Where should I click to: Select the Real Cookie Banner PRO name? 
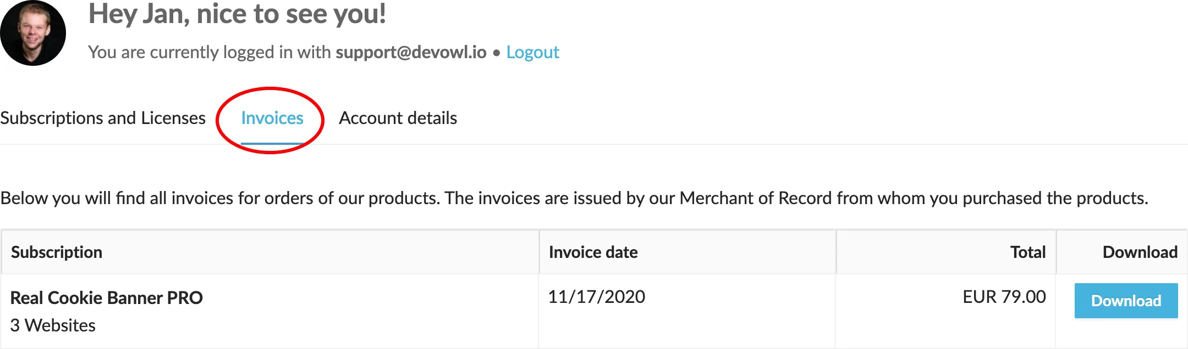(107, 297)
